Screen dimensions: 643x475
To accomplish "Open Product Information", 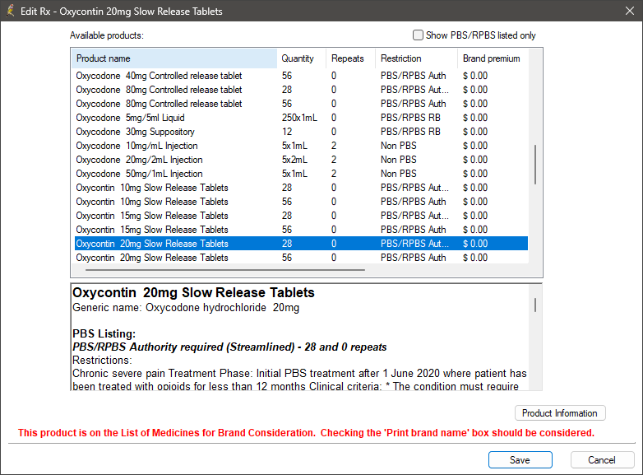I will (560, 413).
